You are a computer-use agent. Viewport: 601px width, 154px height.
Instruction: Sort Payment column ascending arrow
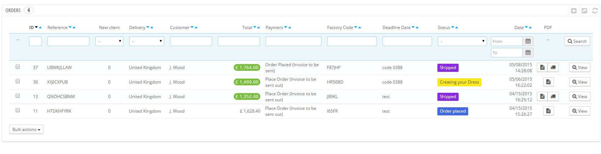(x=290, y=27)
